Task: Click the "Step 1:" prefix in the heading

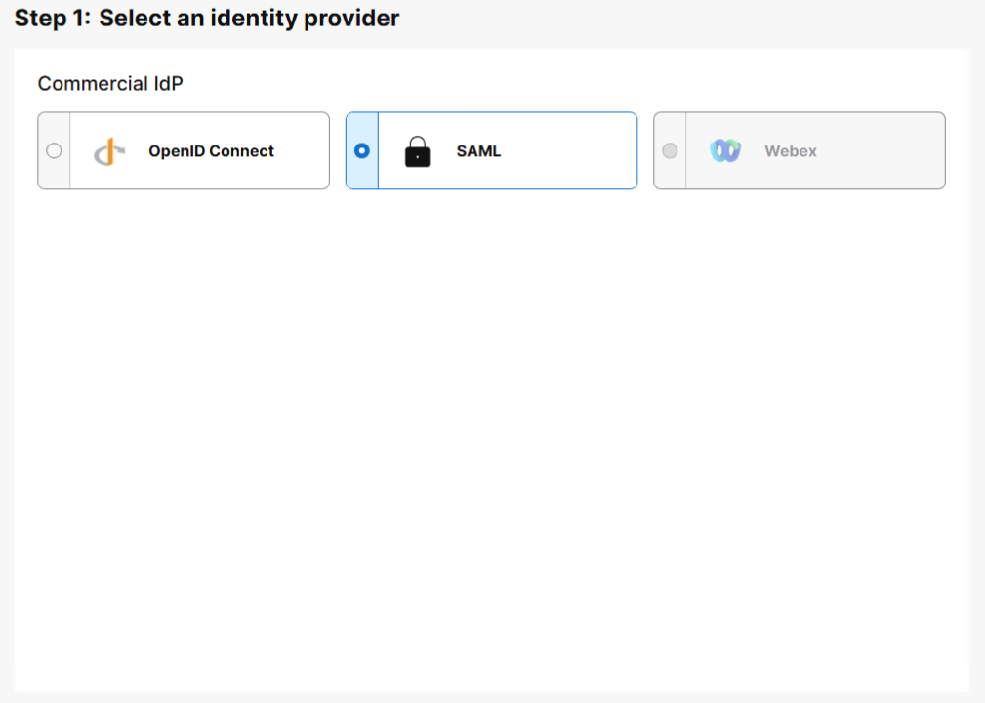Action: pos(51,19)
